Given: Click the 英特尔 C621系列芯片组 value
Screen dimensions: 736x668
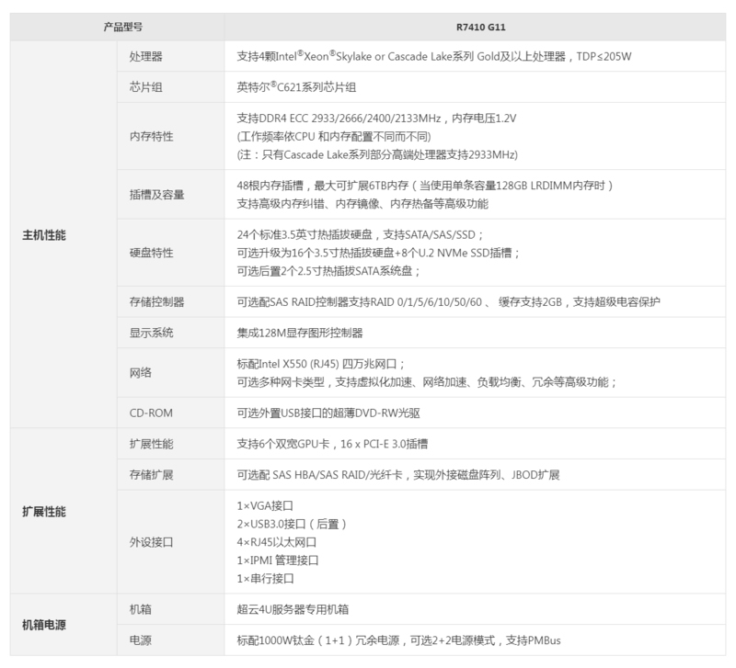Looking at the screenshot, I should [296, 87].
